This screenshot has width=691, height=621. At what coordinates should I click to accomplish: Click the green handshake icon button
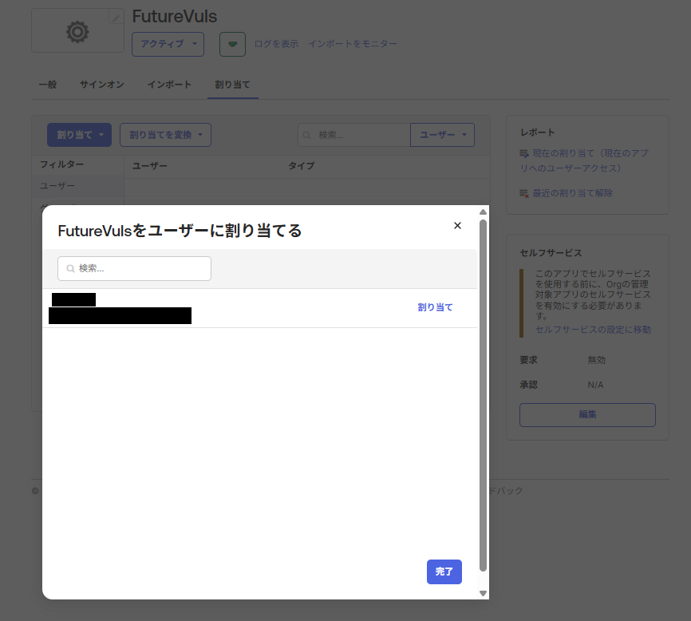click(233, 44)
